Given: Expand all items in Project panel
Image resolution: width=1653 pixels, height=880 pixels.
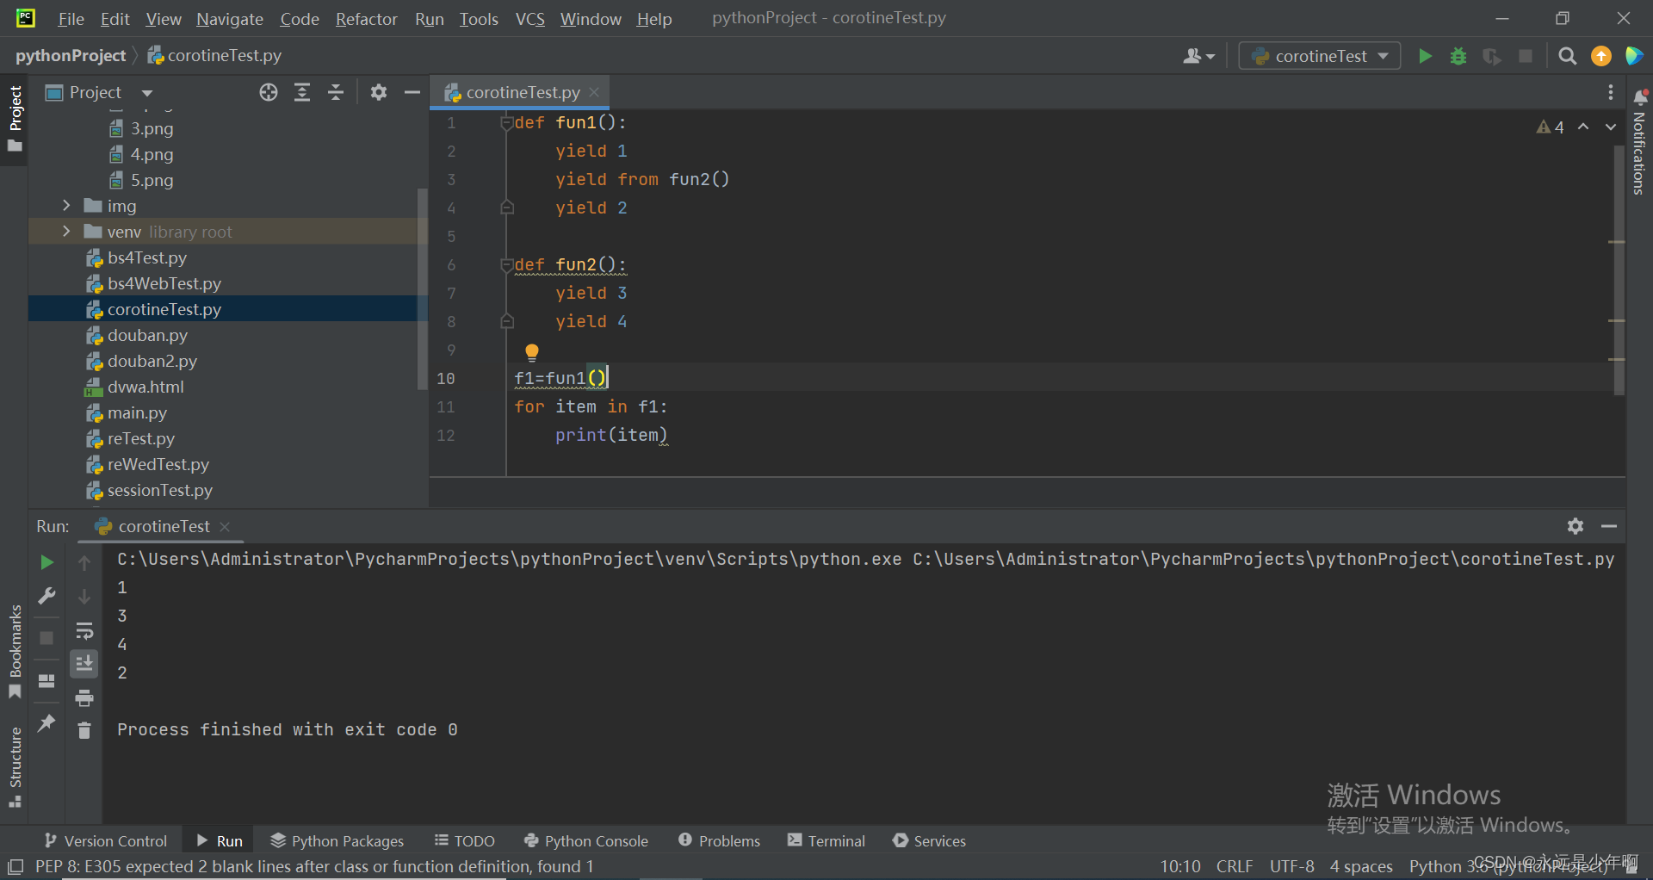Looking at the screenshot, I should pos(302,92).
